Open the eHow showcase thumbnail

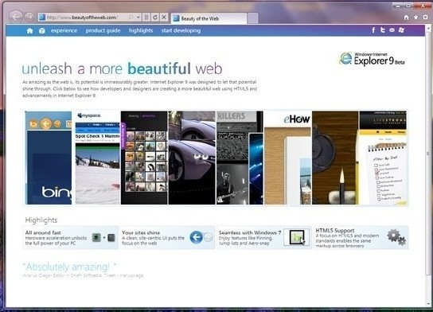click(288, 158)
